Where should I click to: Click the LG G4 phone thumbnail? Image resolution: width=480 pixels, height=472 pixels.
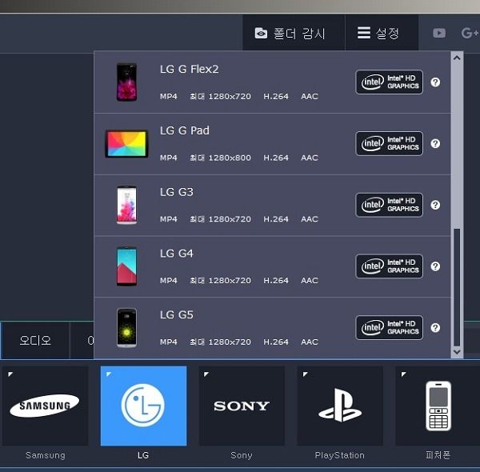pyautogui.click(x=126, y=266)
